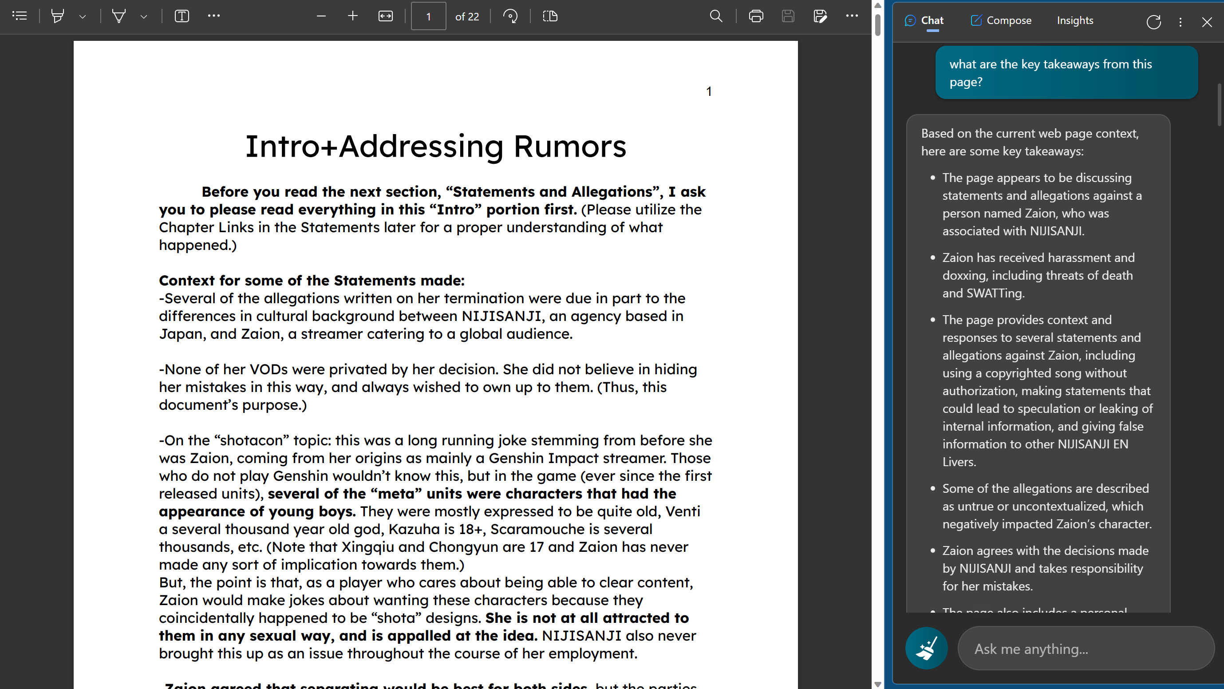Select the draw pen tool
1224x689 pixels.
tap(119, 16)
